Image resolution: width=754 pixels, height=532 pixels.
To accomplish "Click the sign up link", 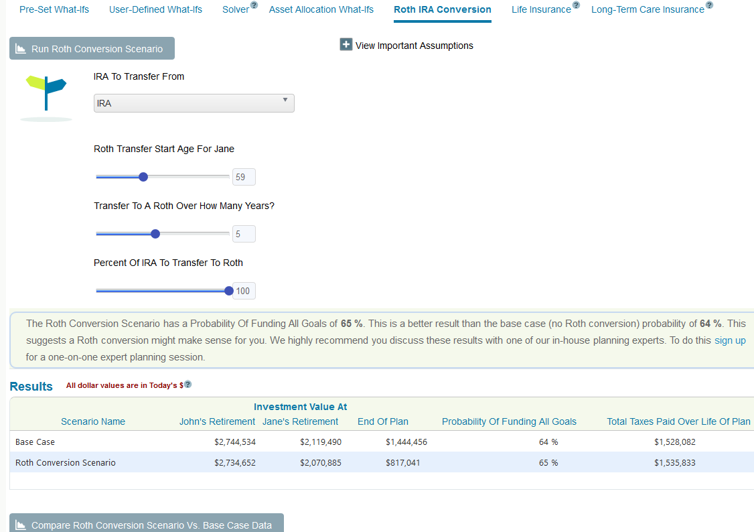I will click(x=730, y=340).
